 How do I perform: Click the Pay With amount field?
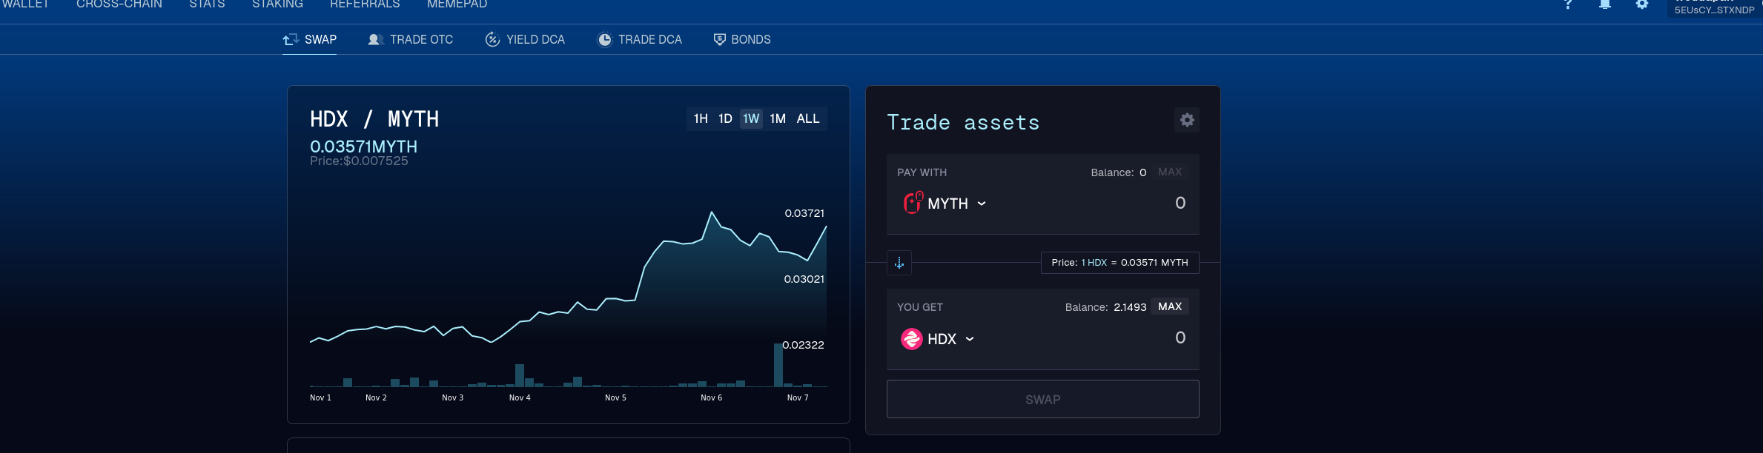[1112, 203]
